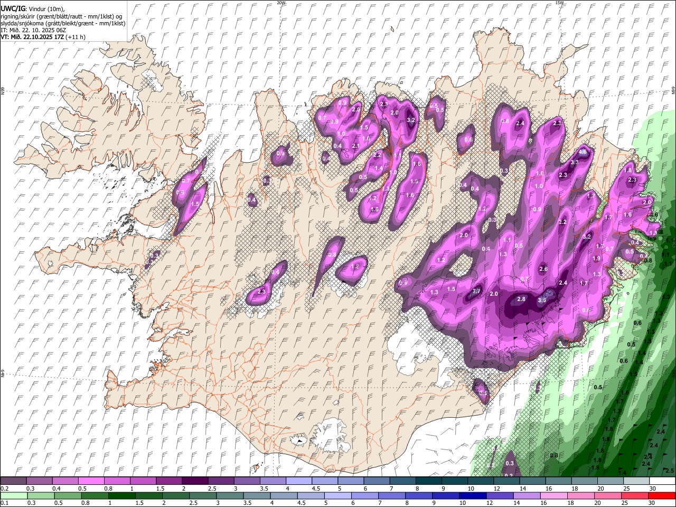
Task: Select the violet rain swatch labeled 14
Action: coord(527,496)
